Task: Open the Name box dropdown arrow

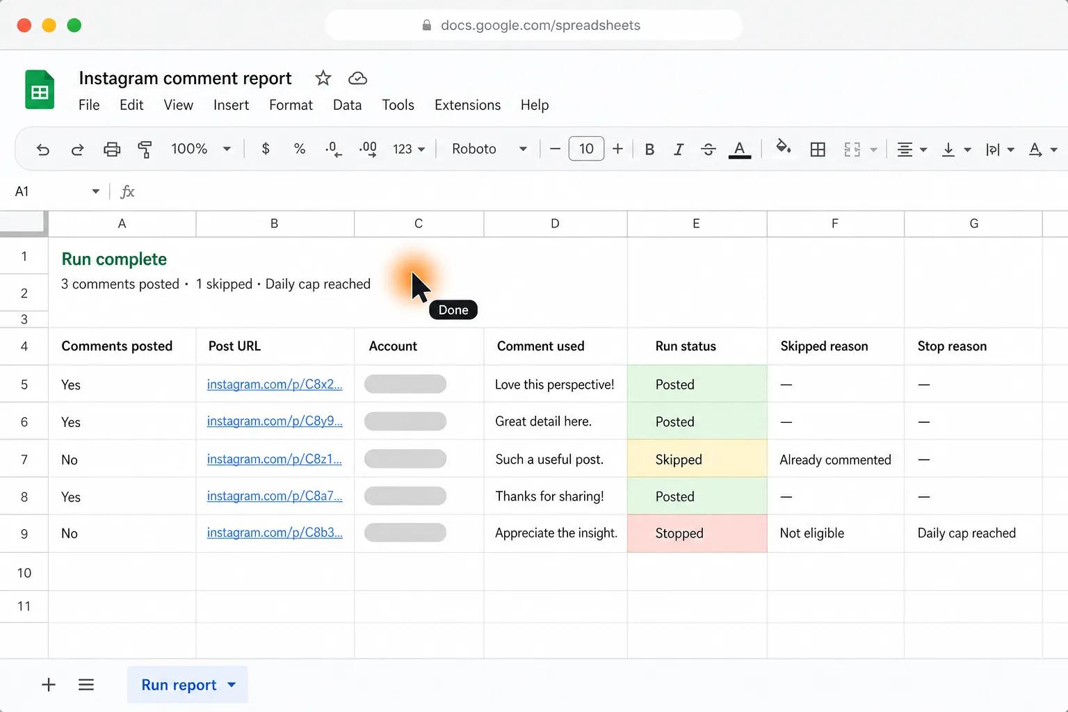Action: click(96, 191)
